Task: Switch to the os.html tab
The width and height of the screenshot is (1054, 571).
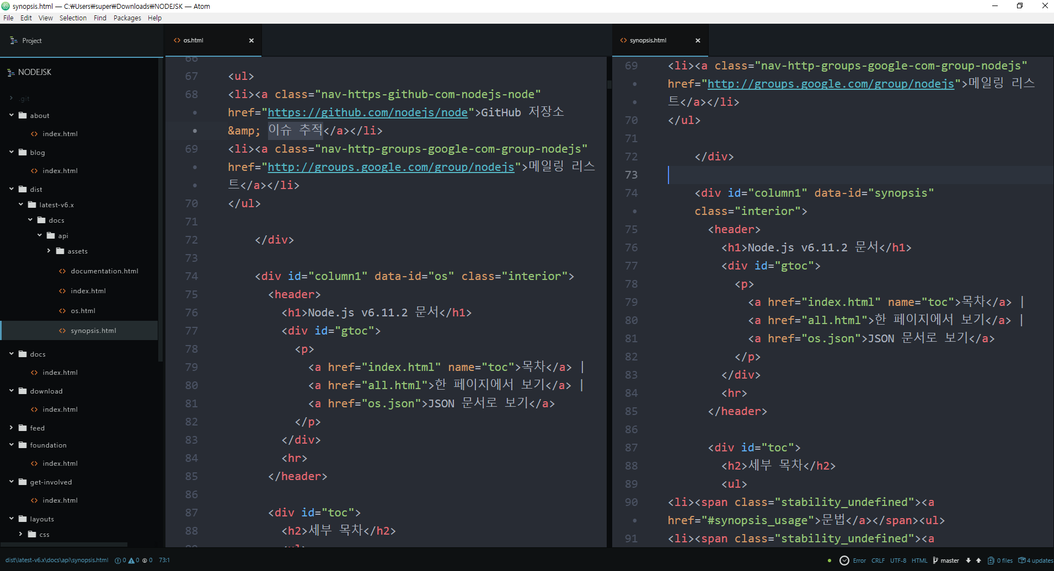Action: click(213, 41)
